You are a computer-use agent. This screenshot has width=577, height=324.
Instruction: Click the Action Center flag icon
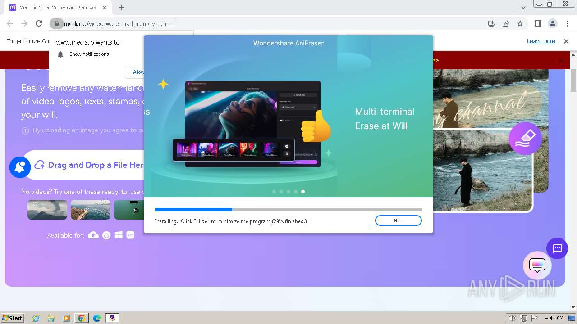pyautogui.click(x=534, y=318)
